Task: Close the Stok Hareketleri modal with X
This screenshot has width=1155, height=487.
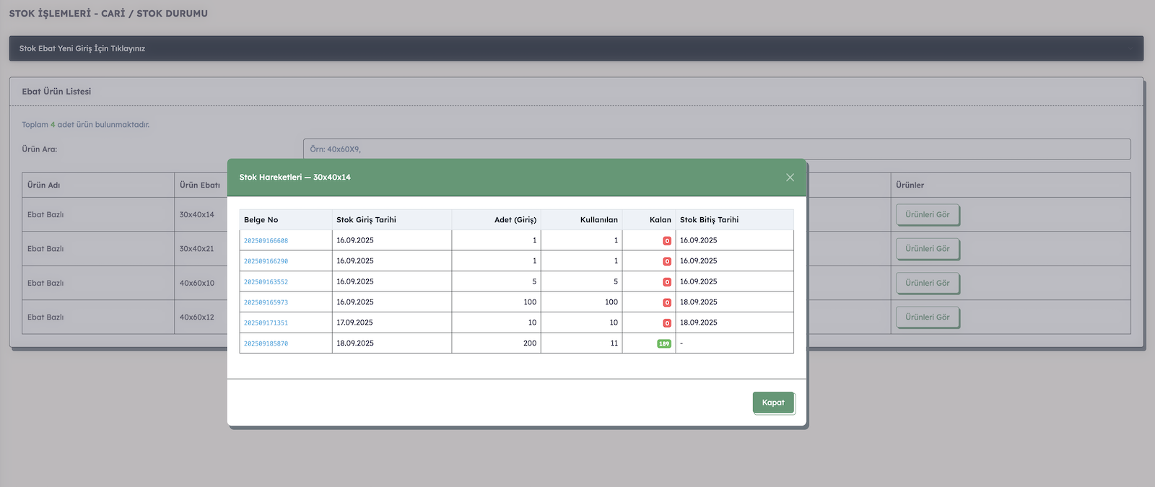Action: point(790,177)
